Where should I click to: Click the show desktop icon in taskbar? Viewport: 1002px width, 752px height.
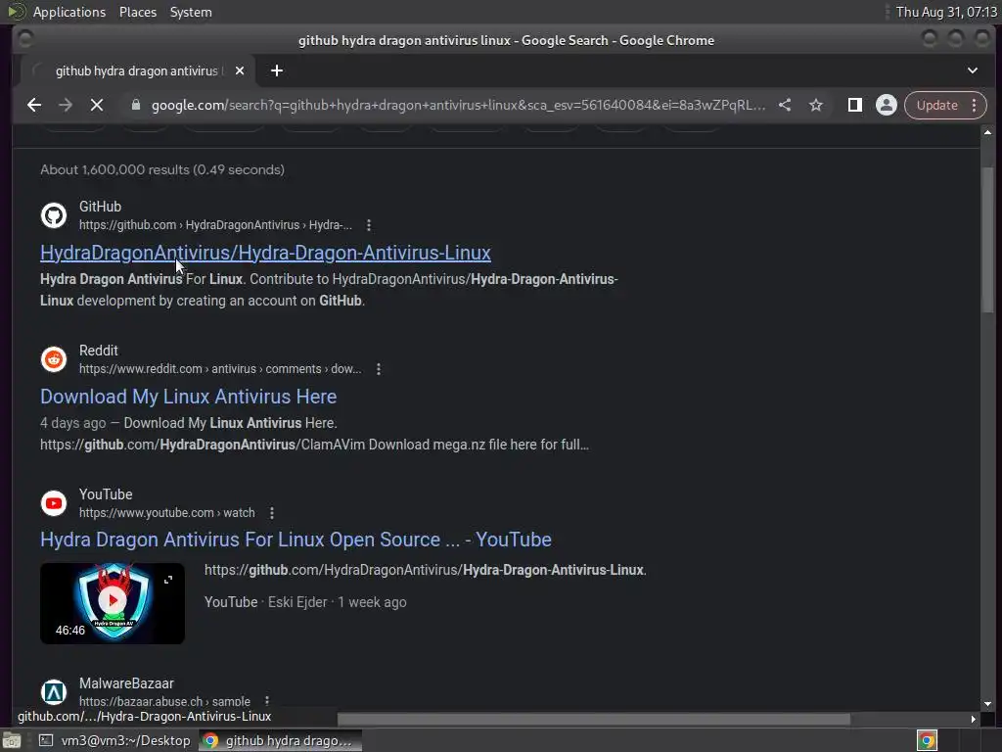pyautogui.click(x=12, y=740)
